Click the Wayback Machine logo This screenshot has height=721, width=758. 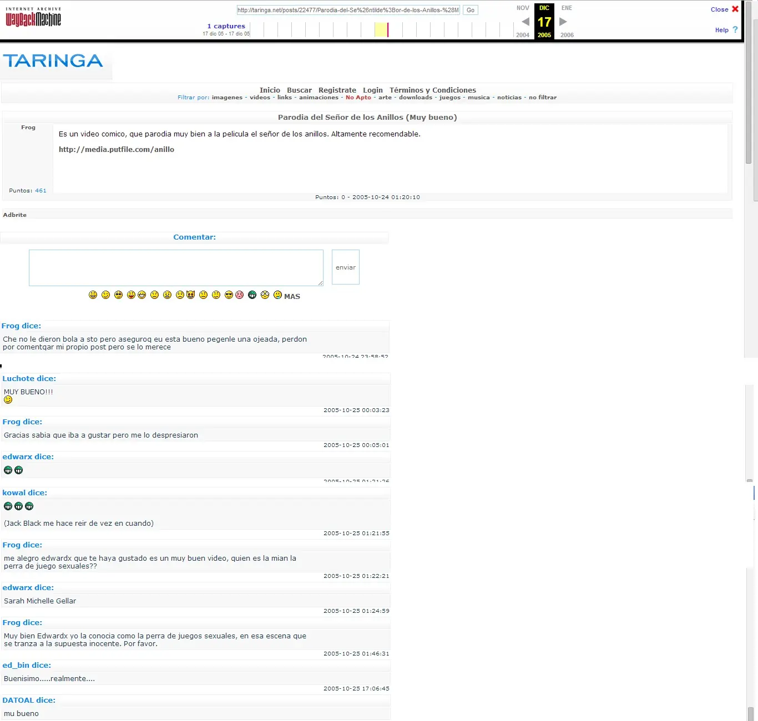click(x=33, y=17)
